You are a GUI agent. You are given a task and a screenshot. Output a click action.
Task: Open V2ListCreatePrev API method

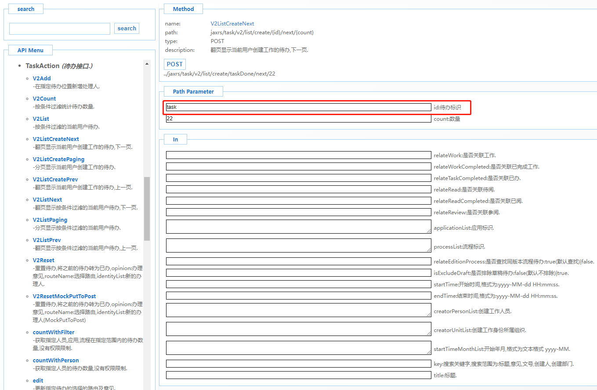click(x=55, y=180)
